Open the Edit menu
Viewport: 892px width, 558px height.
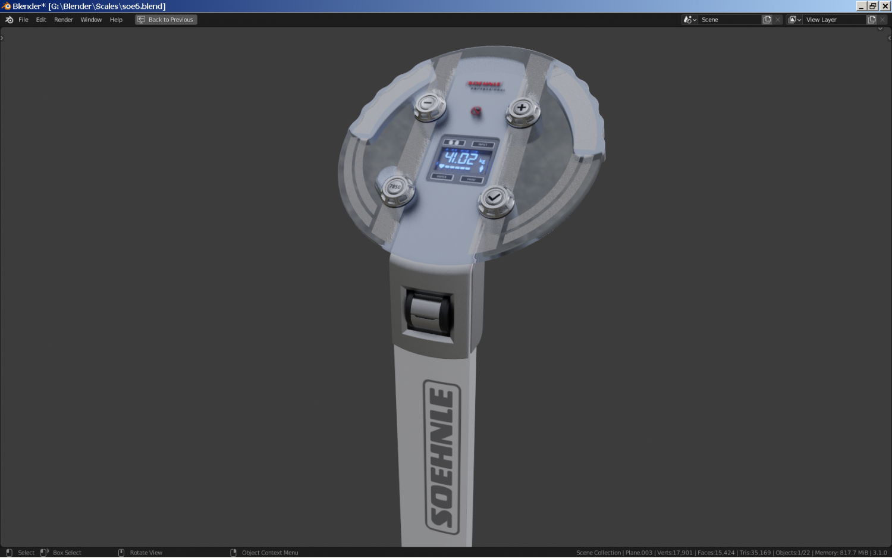(x=41, y=20)
